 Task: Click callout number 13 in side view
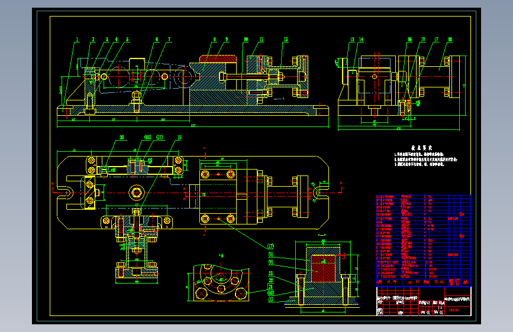tap(353, 39)
